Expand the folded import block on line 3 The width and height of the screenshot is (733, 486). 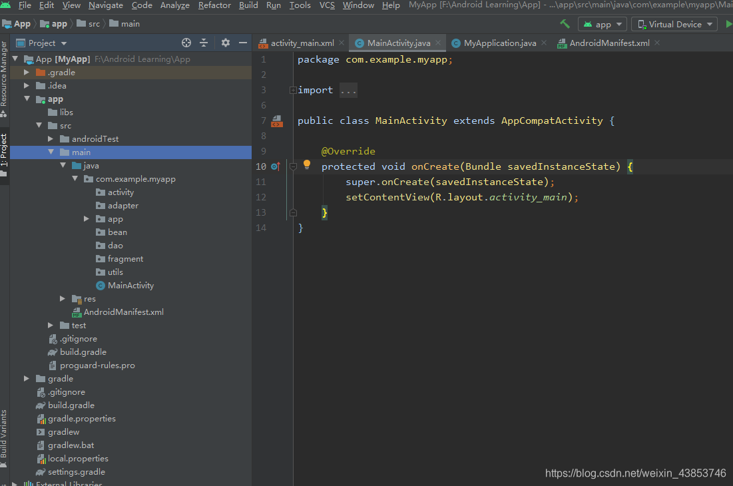point(293,90)
